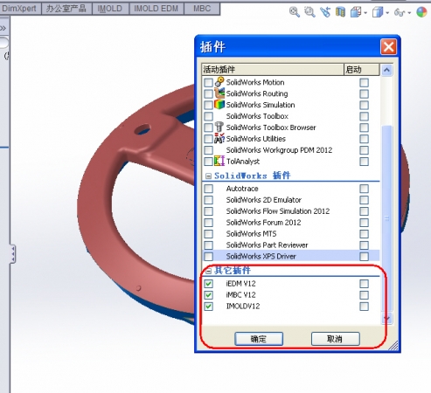Image resolution: width=431 pixels, height=393 pixels.
Task: Click the SolidWorks Toolbox Browser bolt icon
Action: pos(219,127)
